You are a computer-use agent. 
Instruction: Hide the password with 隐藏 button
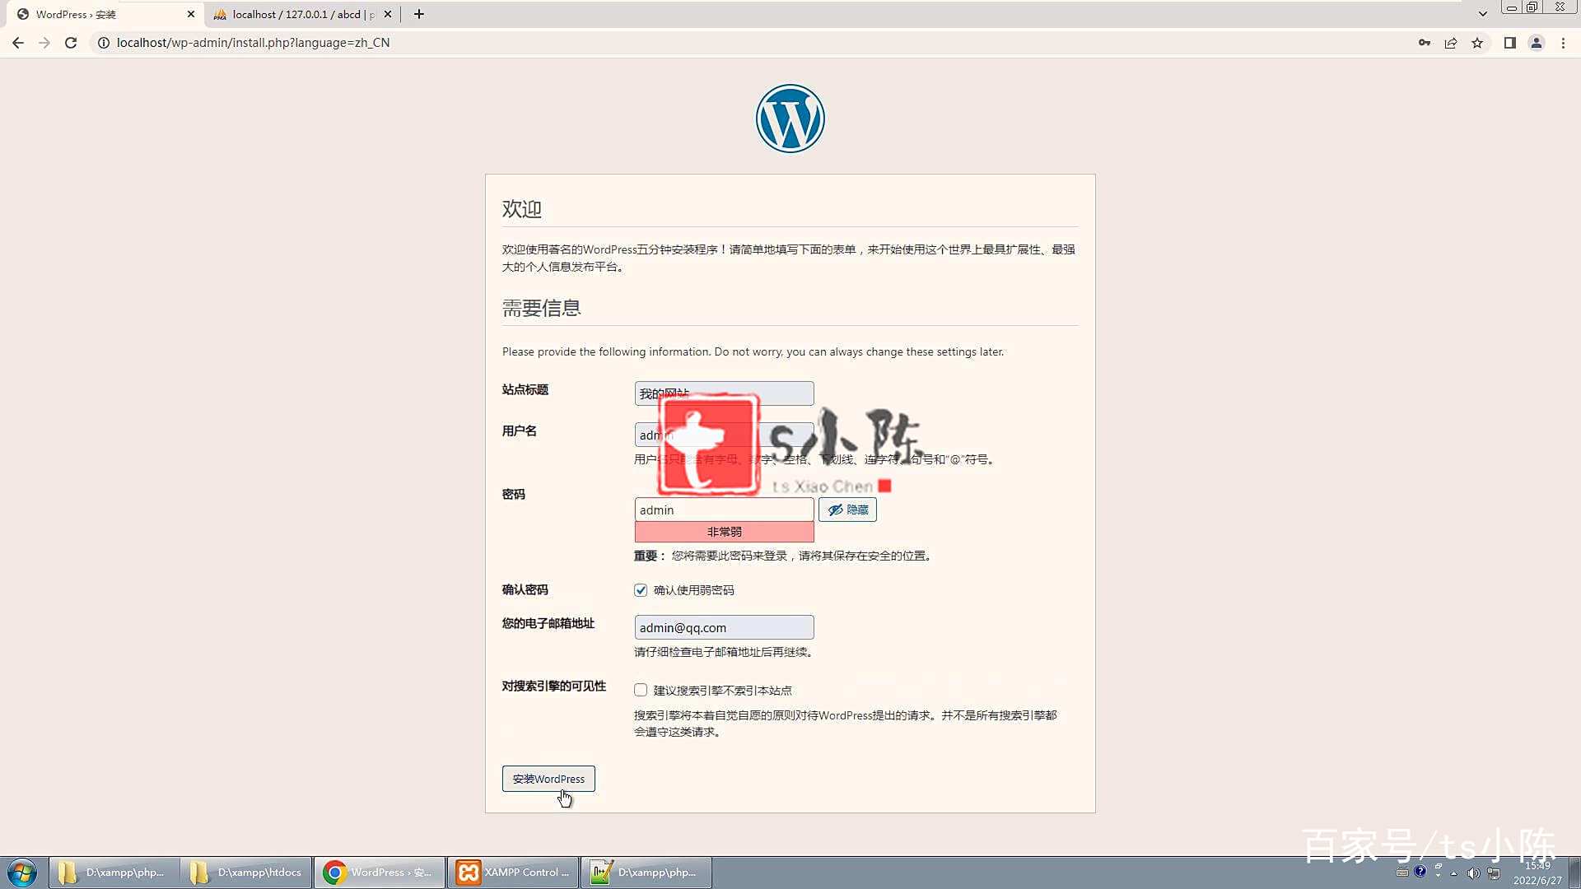click(x=847, y=510)
